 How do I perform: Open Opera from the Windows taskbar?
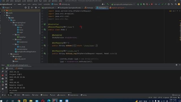pyautogui.click(x=43, y=101)
